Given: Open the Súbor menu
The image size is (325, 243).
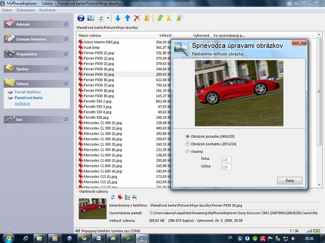Looking at the screenshot, I should coord(7,10).
